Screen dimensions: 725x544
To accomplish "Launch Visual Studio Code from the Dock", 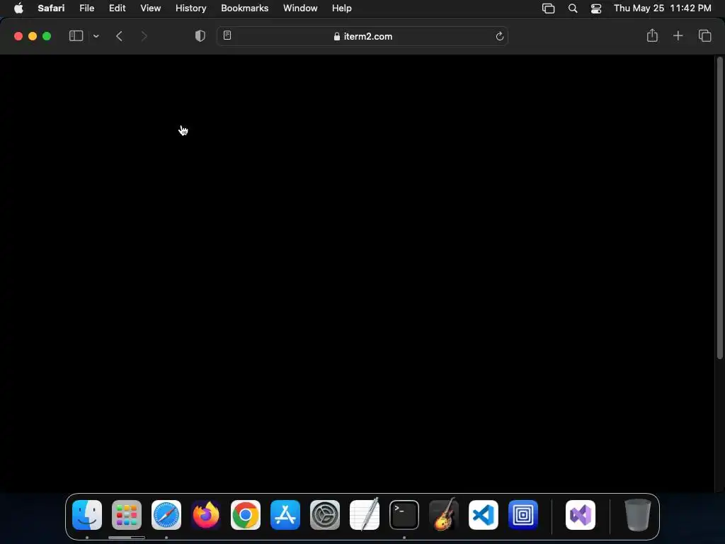I will tap(483, 514).
